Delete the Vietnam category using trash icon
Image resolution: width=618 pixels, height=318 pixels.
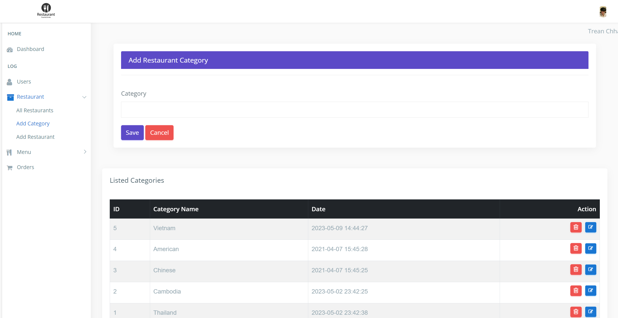(576, 227)
